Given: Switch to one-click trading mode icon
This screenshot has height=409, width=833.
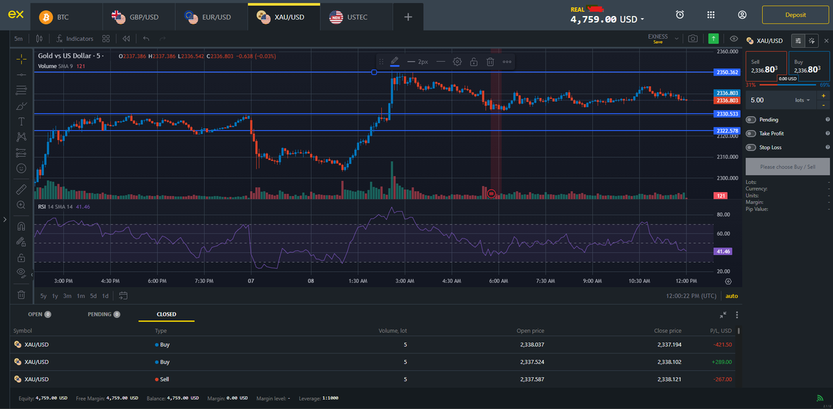Looking at the screenshot, I should [812, 41].
